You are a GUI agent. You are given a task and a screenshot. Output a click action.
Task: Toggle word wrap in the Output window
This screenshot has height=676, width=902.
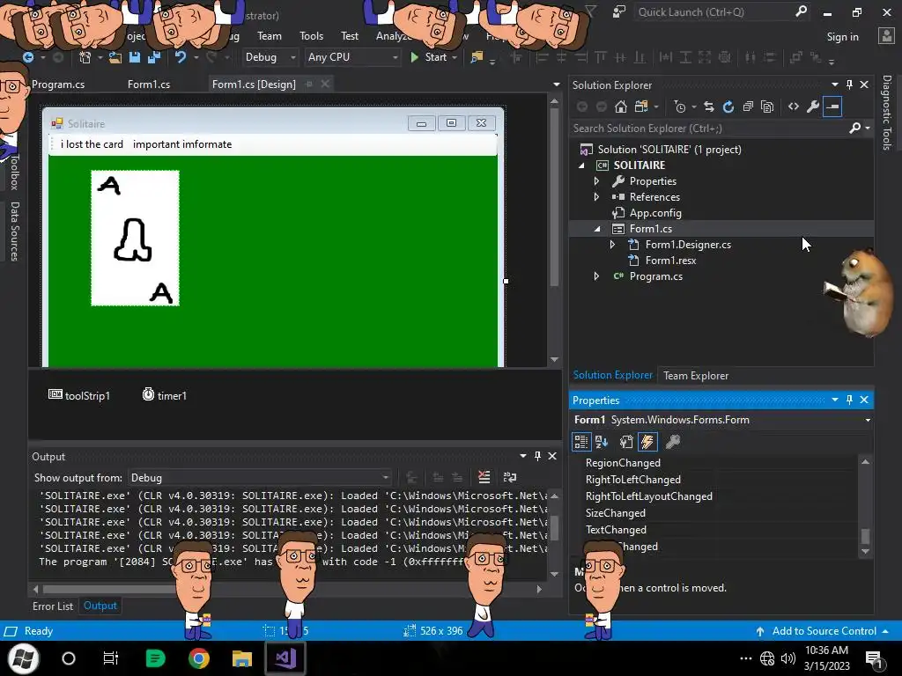[510, 477]
